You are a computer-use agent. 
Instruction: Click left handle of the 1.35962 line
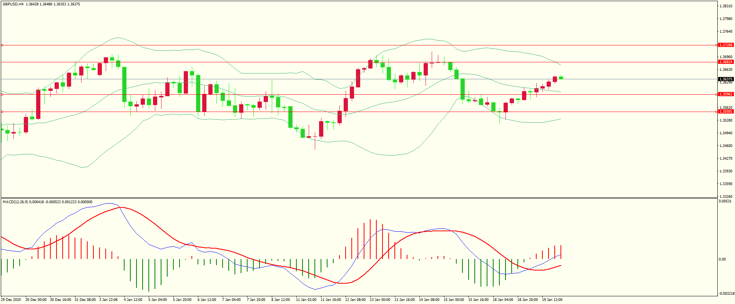click(x=2, y=94)
